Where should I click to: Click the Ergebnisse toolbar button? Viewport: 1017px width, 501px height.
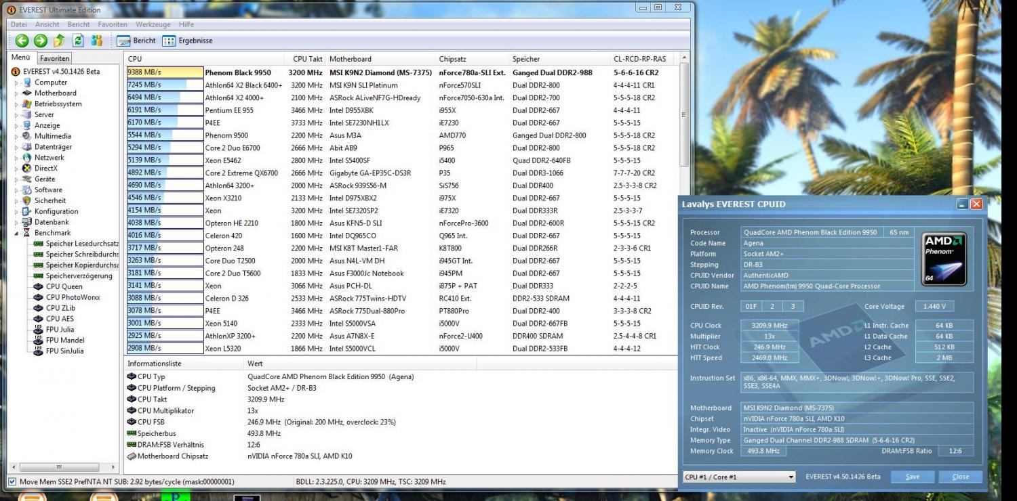coord(188,41)
